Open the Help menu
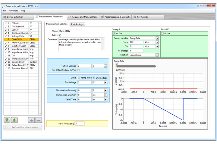Viewport: 217px width, 144px height. (x=23, y=10)
